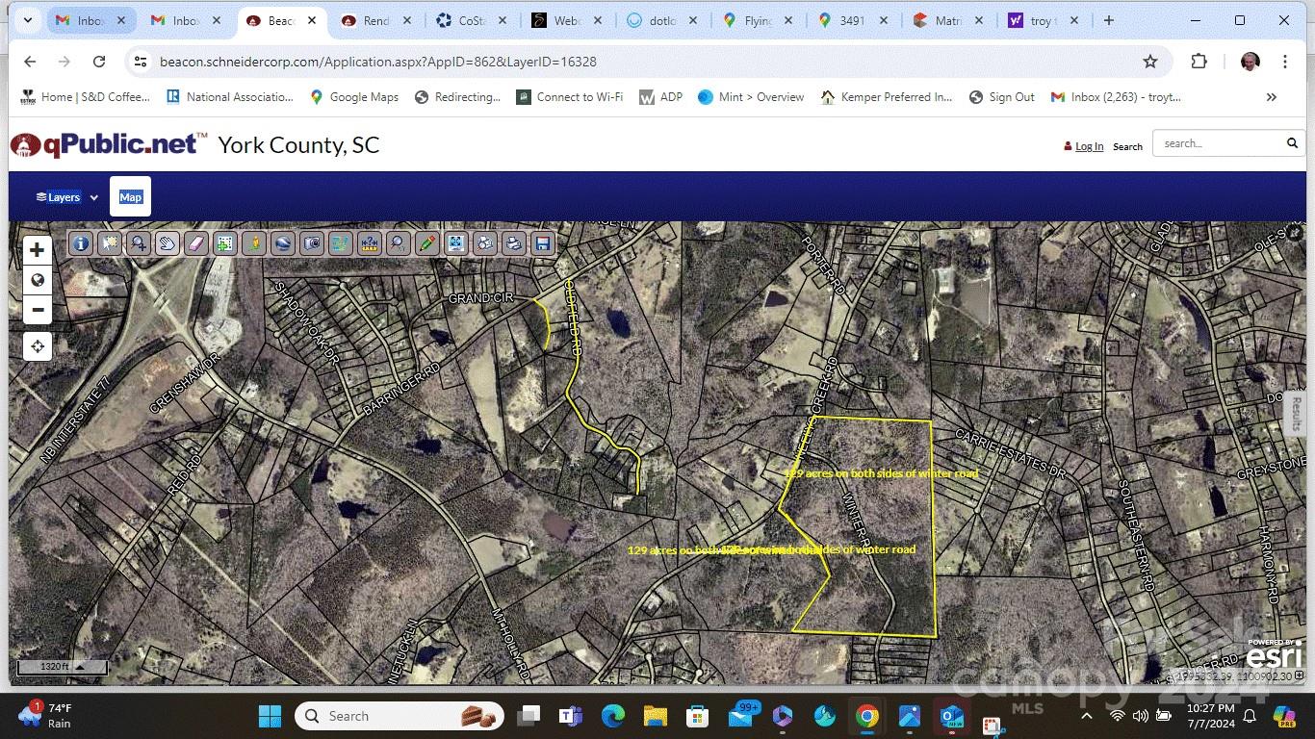Image resolution: width=1315 pixels, height=739 pixels.
Task: Click the Log In link
Action: 1089,146
